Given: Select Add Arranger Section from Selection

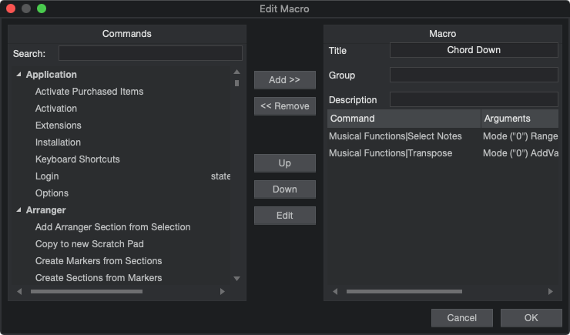Looking at the screenshot, I should click(112, 227).
